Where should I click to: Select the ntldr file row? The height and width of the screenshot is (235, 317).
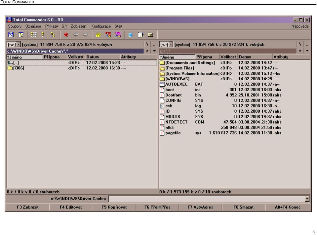point(234,128)
